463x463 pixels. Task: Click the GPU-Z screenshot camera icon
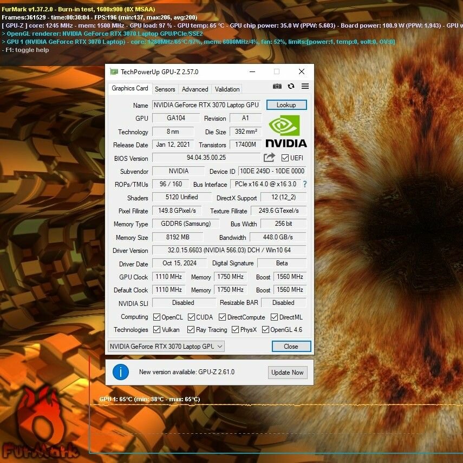click(x=277, y=86)
